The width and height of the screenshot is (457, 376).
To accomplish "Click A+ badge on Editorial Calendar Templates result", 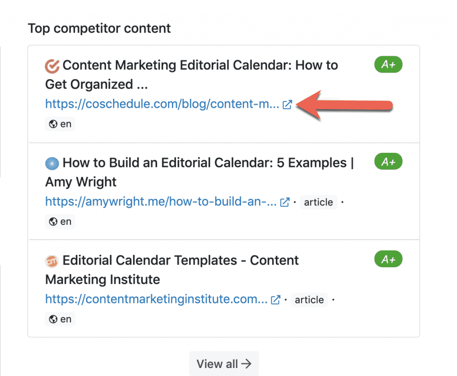I will tap(388, 259).
